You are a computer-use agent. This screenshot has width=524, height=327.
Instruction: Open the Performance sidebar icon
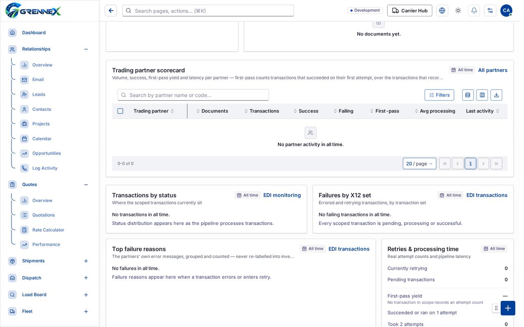pos(25,245)
